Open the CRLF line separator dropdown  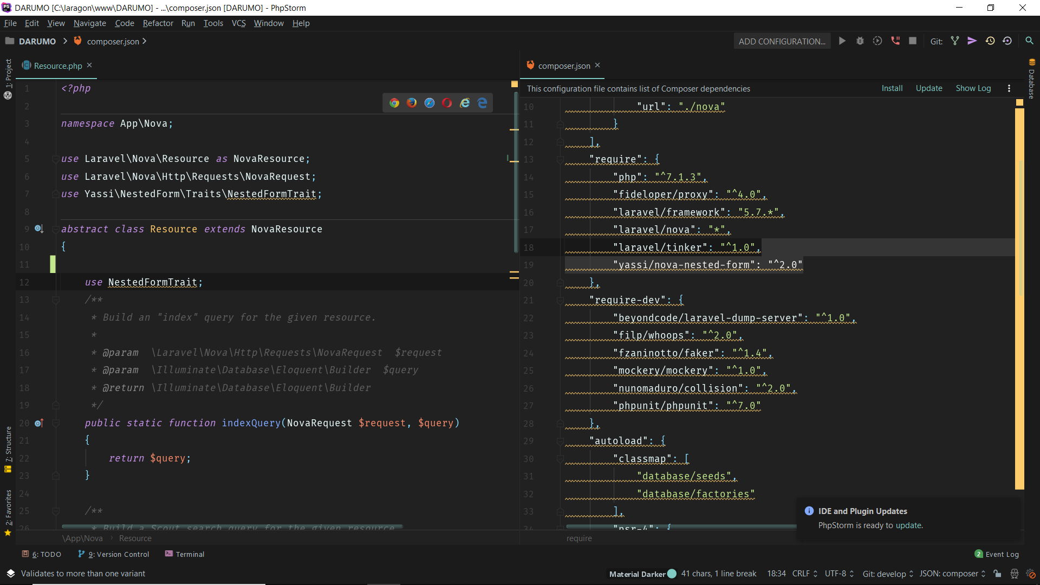point(805,574)
